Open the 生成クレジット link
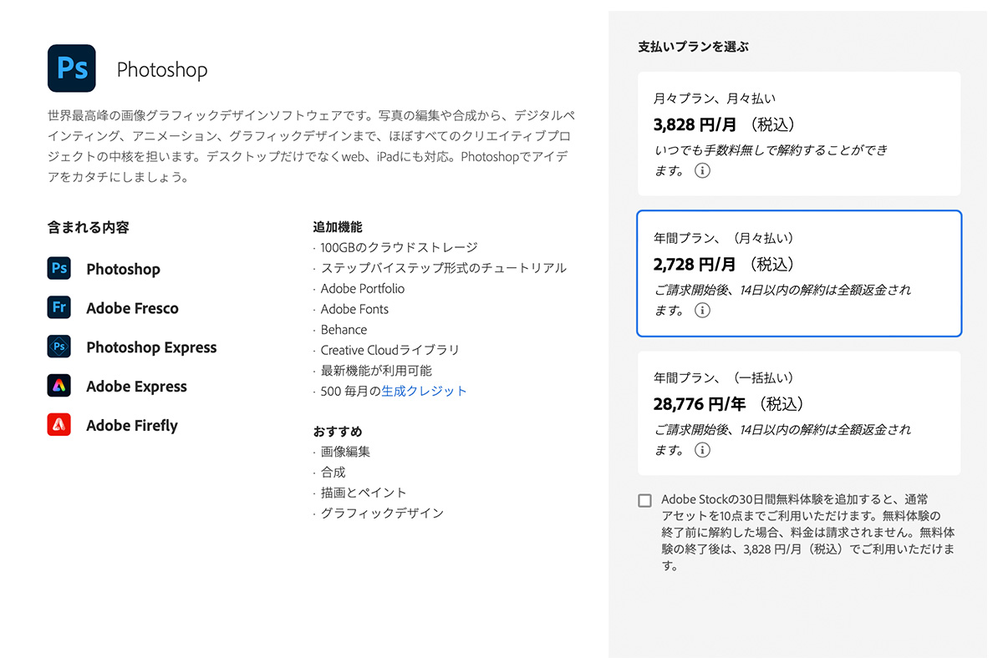Screen dimensions: 1003x668 [x=425, y=391]
